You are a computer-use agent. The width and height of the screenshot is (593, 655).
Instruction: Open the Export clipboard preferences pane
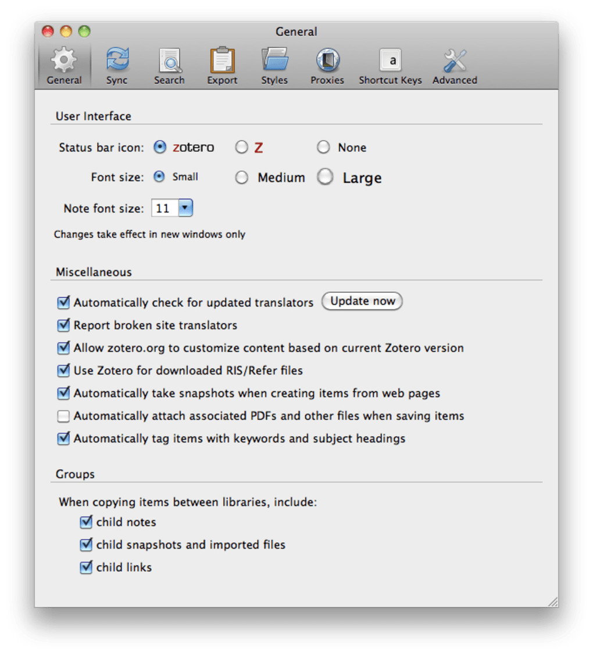click(222, 66)
